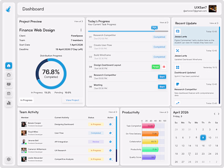The image size is (224, 168).
Task: Click the UIXSan7 profile avatar
Action: 212,9
